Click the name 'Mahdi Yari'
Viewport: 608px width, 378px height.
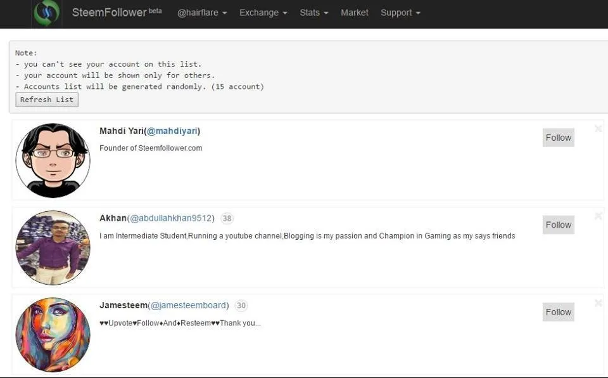pos(122,131)
